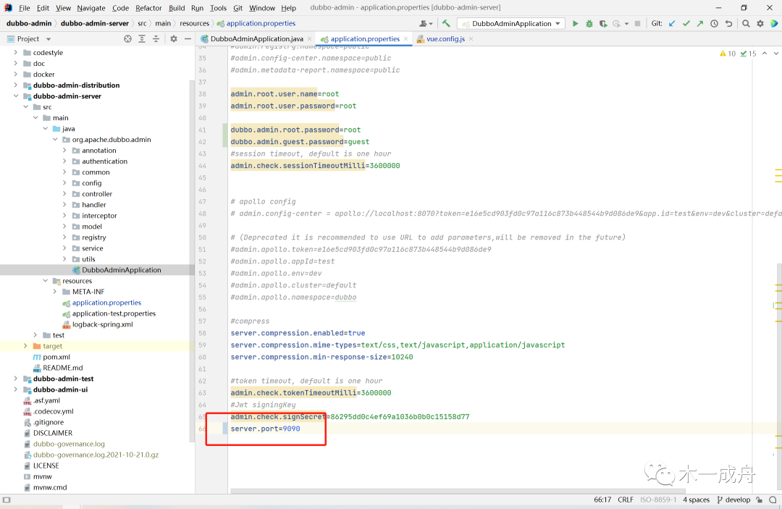The height and width of the screenshot is (509, 782).
Task: Start debugging with the bug icon
Action: pyautogui.click(x=589, y=23)
